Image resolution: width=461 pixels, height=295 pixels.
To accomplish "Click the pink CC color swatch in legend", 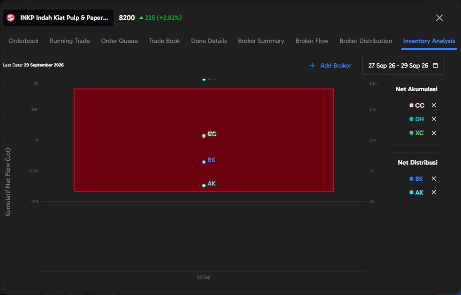I will coord(411,105).
